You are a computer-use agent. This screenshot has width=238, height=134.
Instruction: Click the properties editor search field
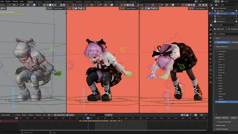click(228, 25)
